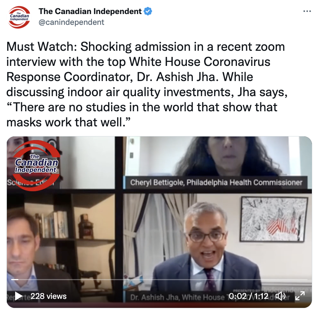This screenshot has width=318, height=314.
Task: Click Cheryl Bettigole's video tile
Action: [217, 162]
